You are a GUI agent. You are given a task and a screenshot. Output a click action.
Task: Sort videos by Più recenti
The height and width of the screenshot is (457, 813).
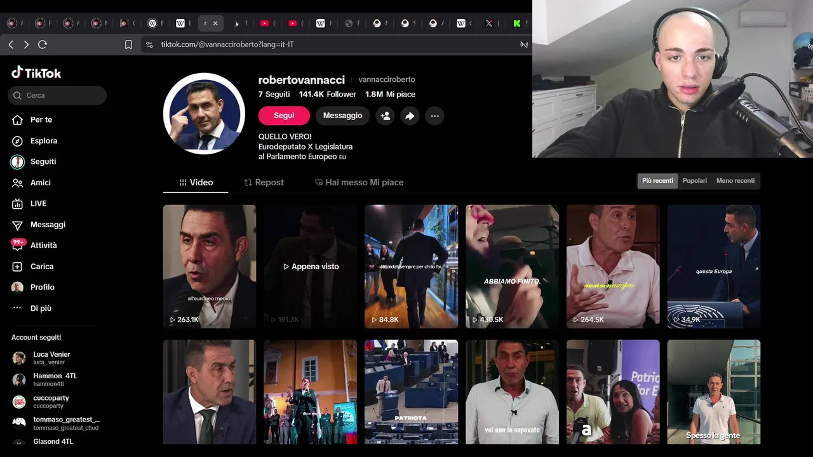pyautogui.click(x=657, y=181)
